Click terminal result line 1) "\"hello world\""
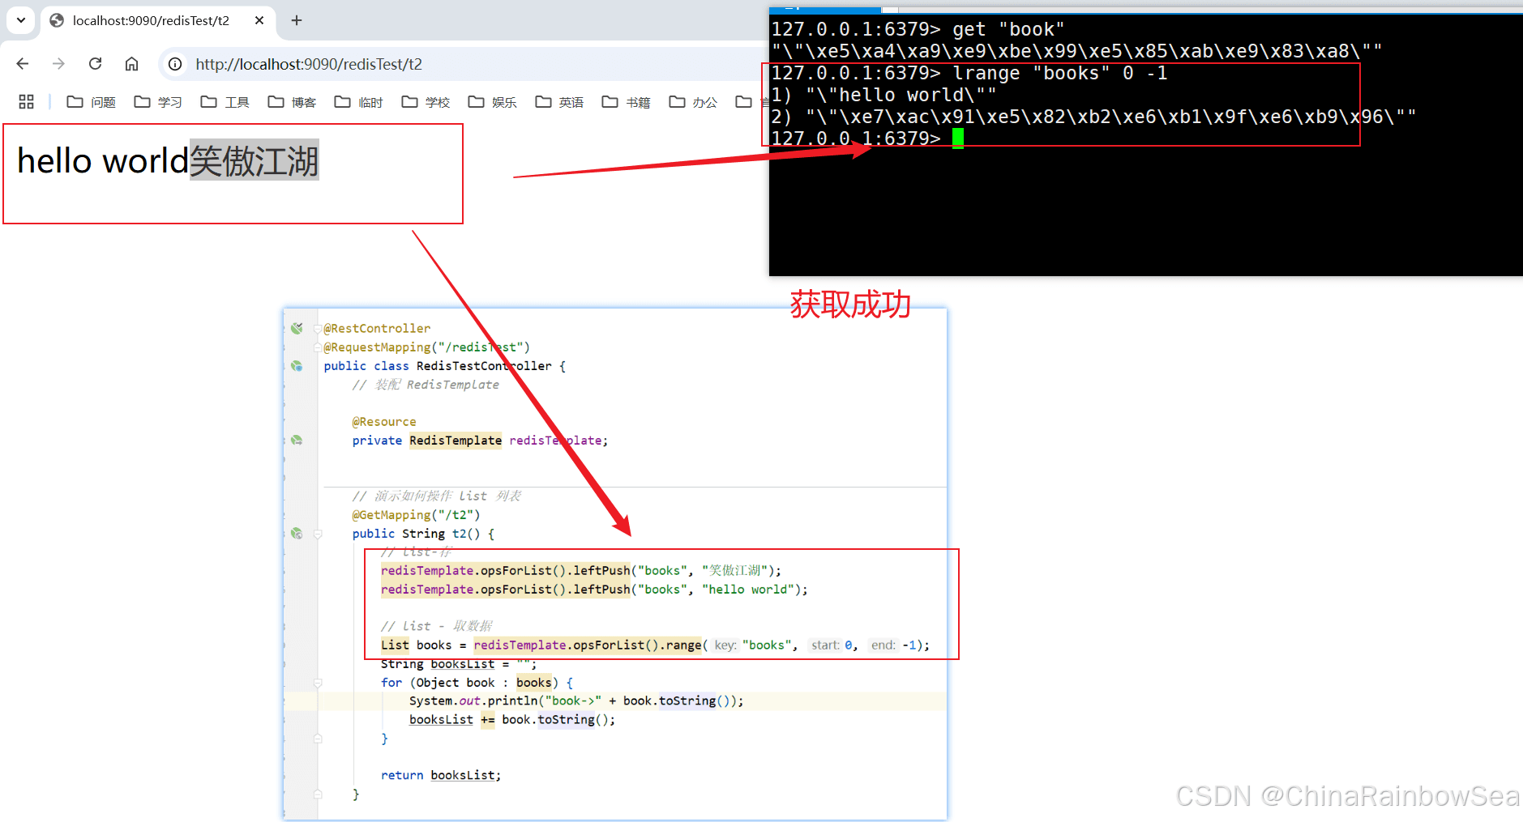Viewport: 1523px width, 822px height. [883, 95]
